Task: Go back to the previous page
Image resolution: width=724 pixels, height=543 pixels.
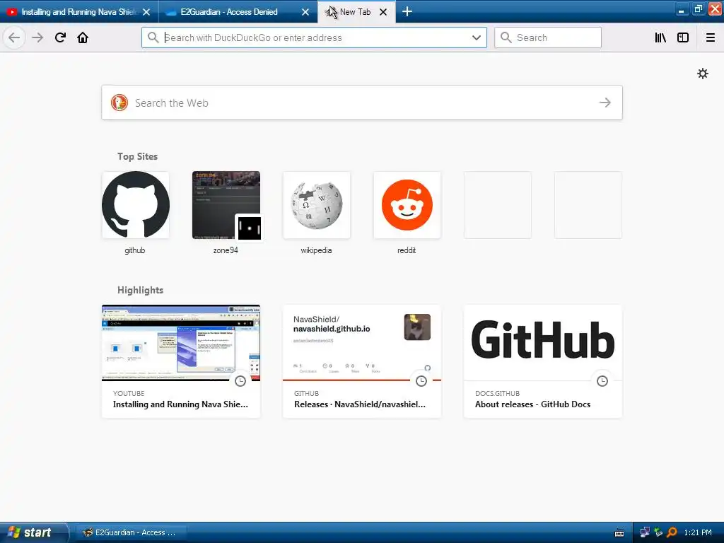Action: 14,37
